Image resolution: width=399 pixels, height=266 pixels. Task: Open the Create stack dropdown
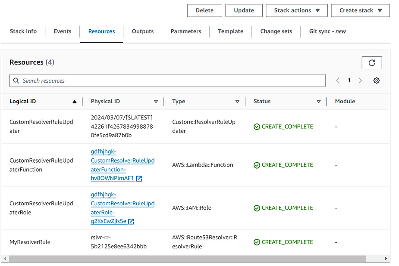point(360,10)
